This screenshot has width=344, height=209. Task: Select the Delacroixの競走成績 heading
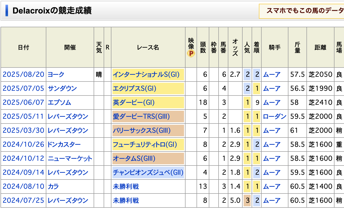click(x=52, y=11)
